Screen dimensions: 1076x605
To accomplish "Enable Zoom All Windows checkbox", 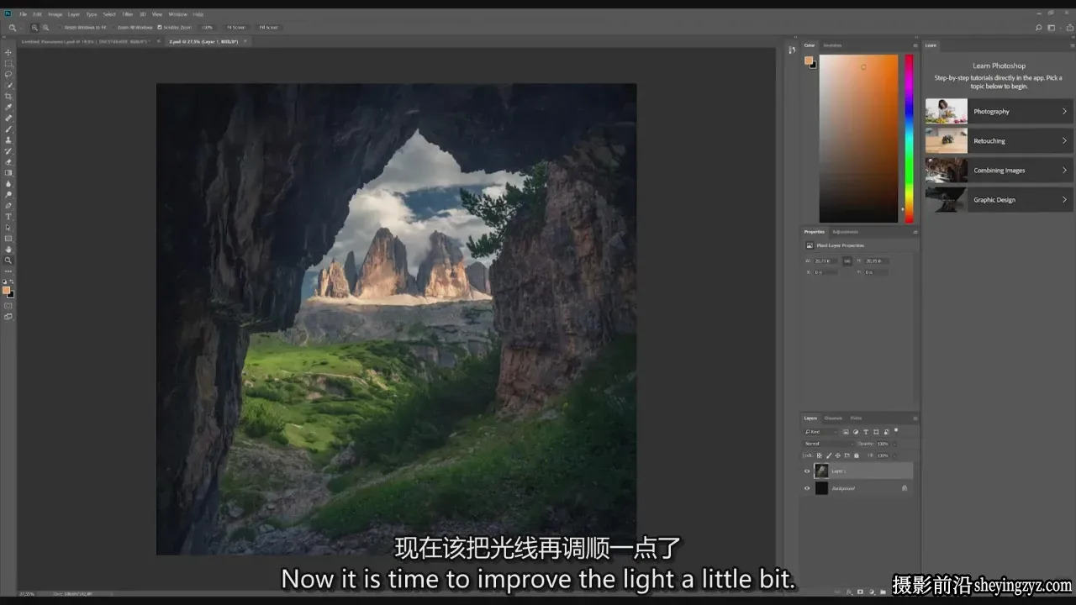I will click(113, 28).
